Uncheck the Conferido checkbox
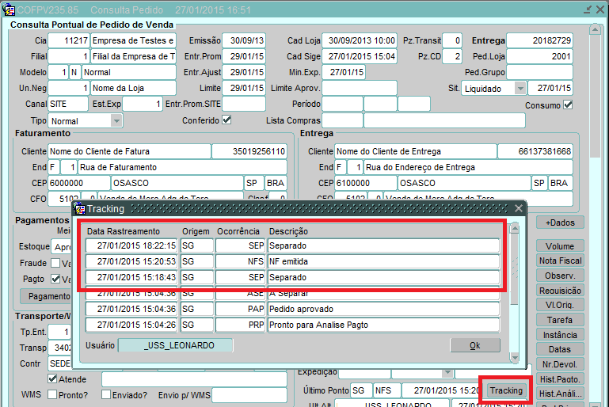Viewport: 609px width, 407px height. [226, 120]
